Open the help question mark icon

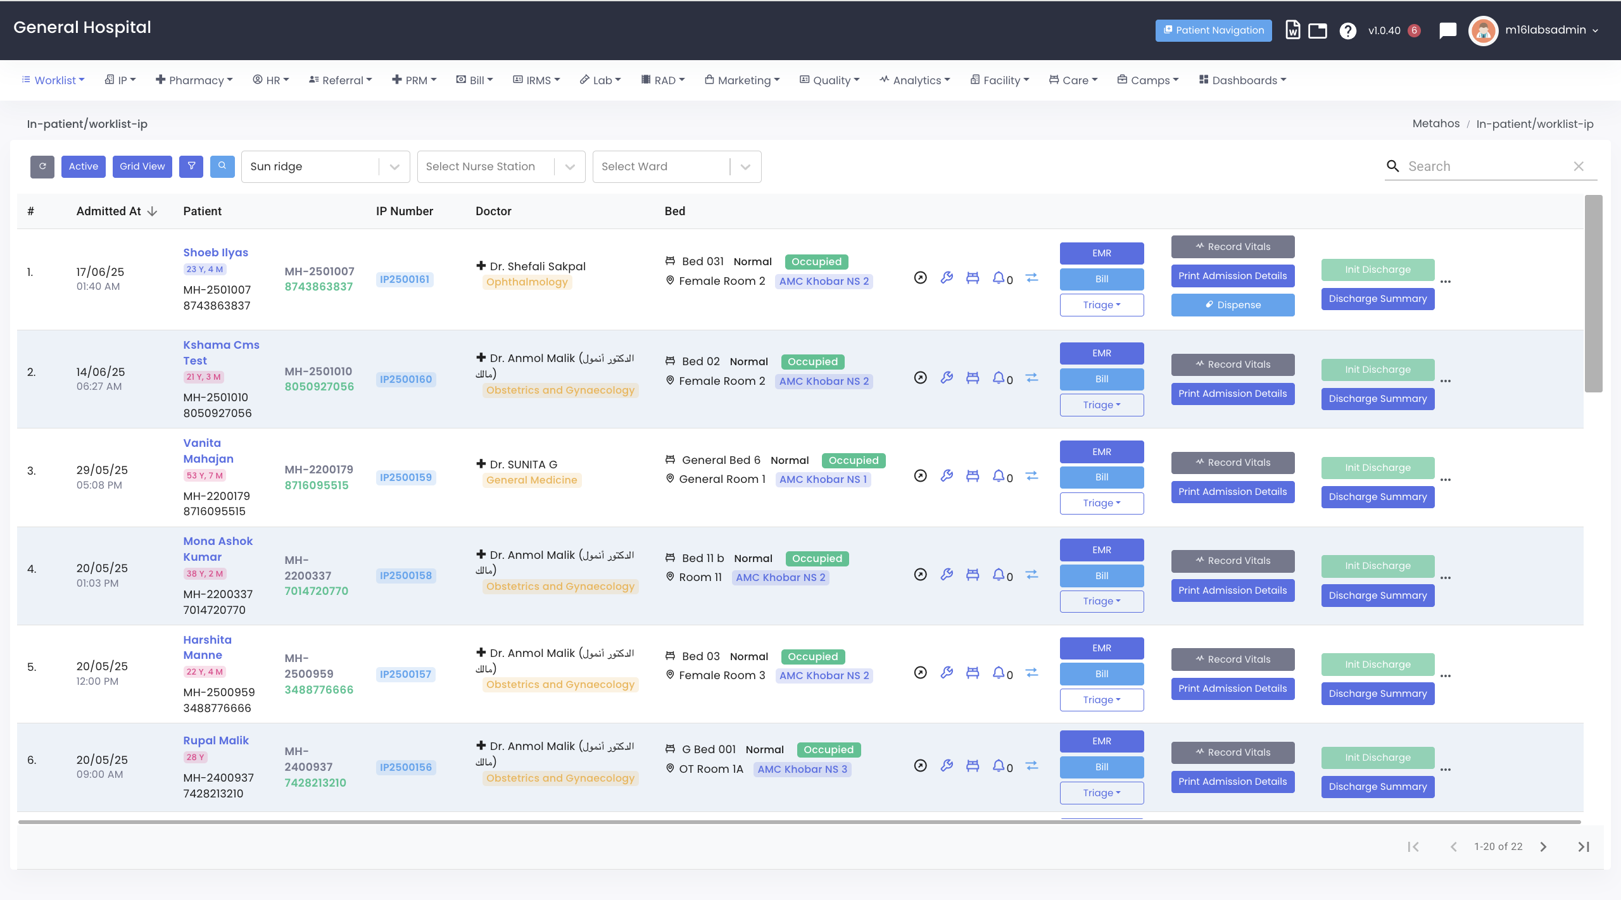1347,30
